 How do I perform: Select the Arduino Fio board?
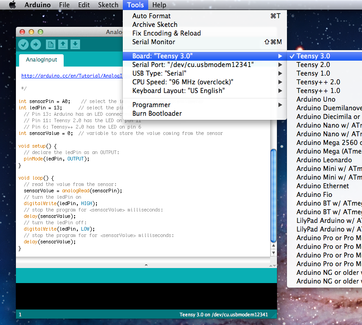point(324,195)
